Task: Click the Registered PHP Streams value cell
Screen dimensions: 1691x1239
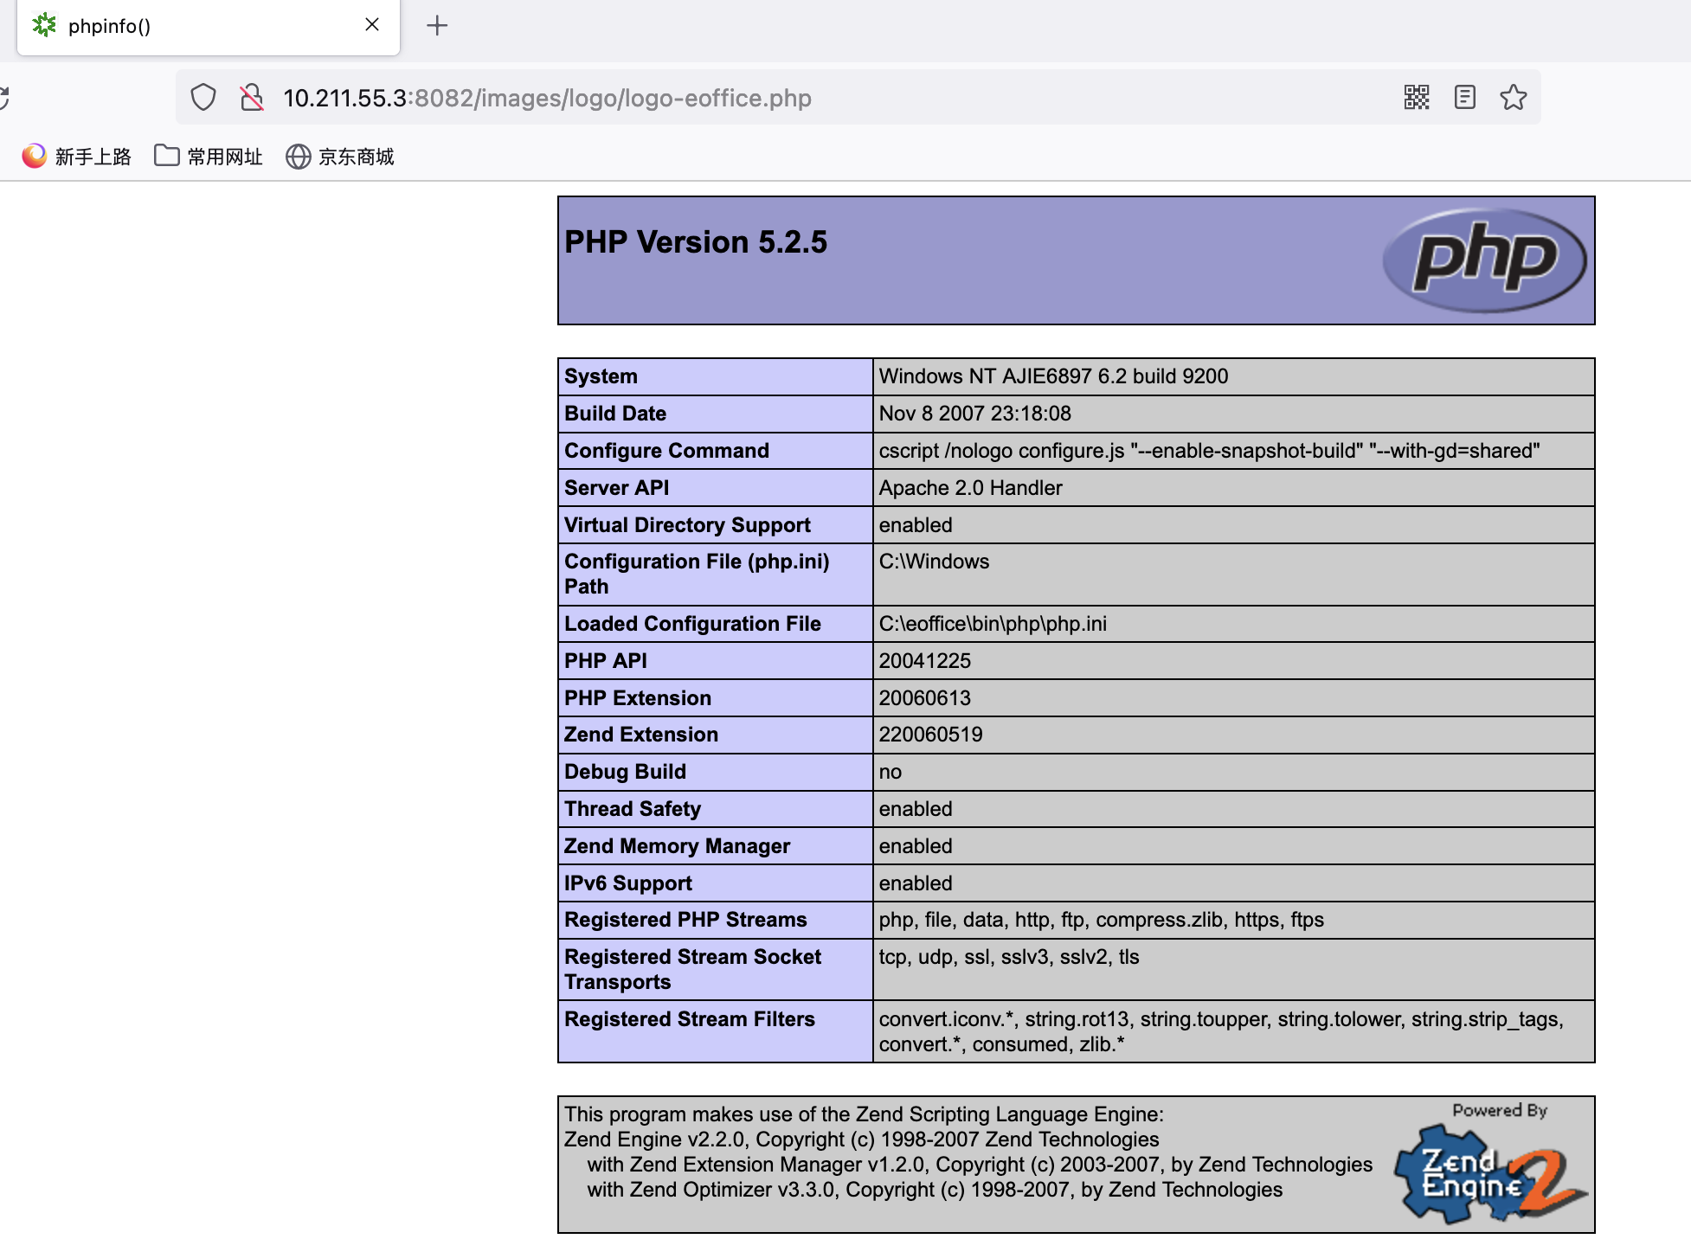Action: (1101, 920)
